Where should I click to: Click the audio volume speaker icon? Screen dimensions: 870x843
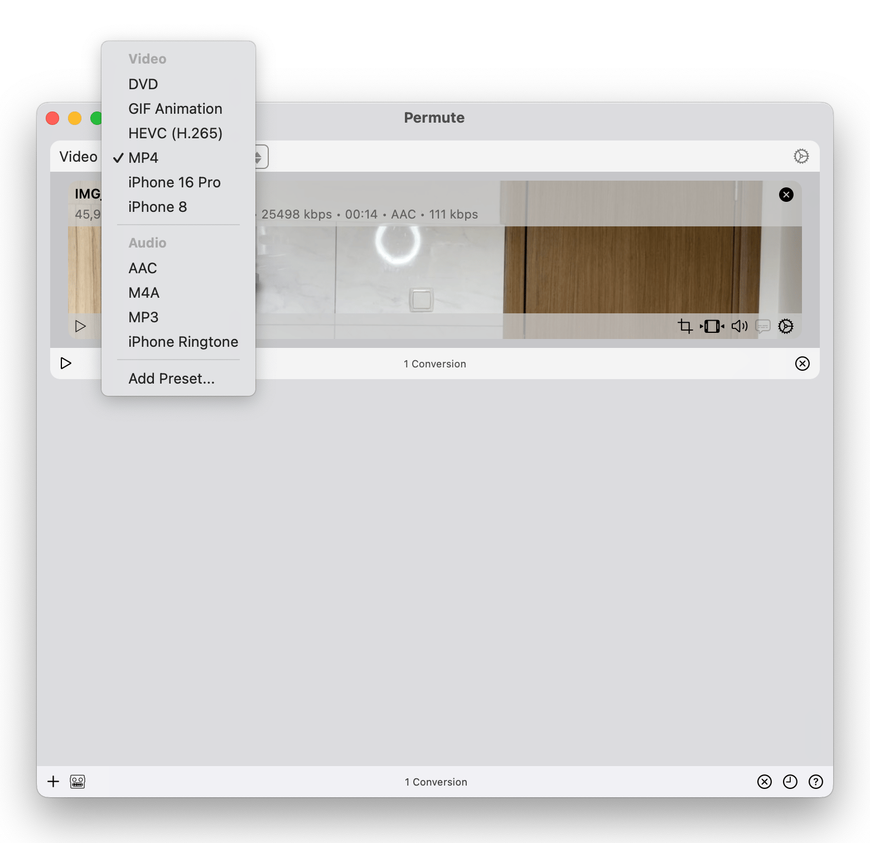[x=739, y=326]
